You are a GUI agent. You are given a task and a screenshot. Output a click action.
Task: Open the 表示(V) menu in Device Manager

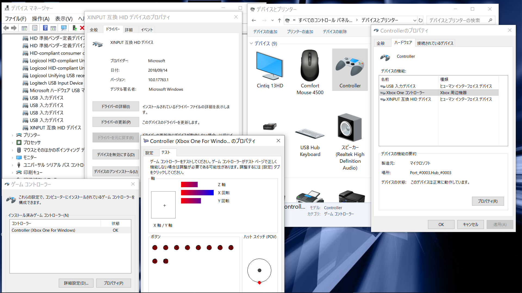64,19
